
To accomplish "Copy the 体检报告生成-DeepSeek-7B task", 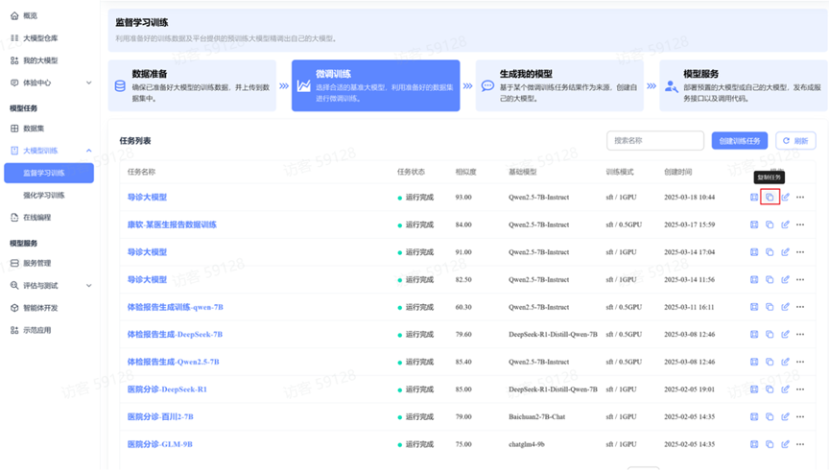I will click(770, 335).
